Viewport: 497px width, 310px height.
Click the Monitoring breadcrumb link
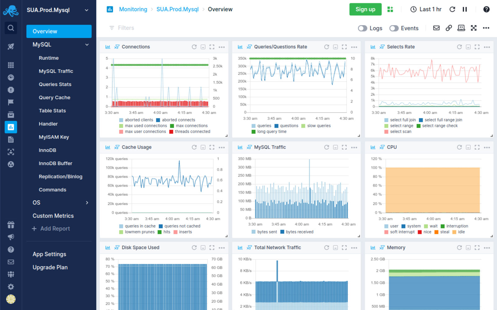tap(133, 9)
